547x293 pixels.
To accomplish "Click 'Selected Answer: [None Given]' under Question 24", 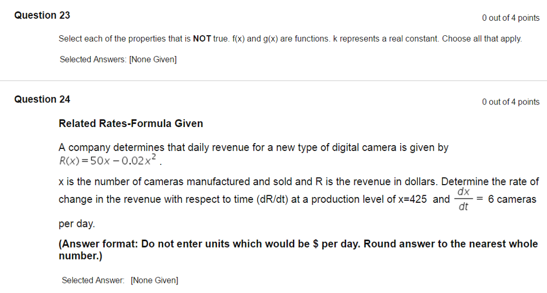I will 120,280.
